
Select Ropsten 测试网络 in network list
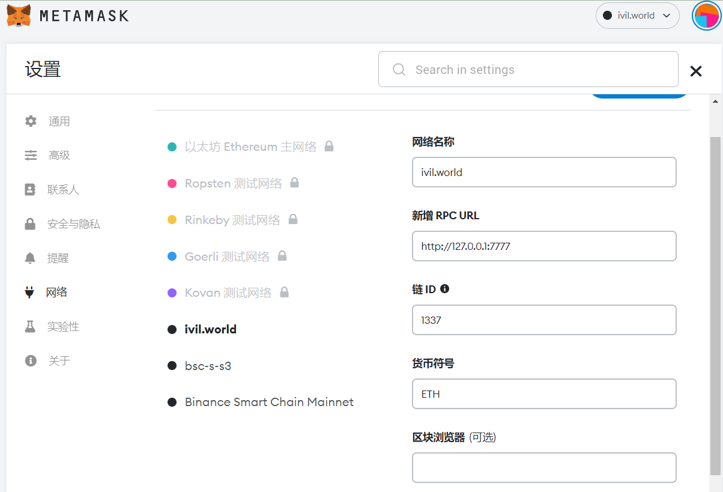233,183
